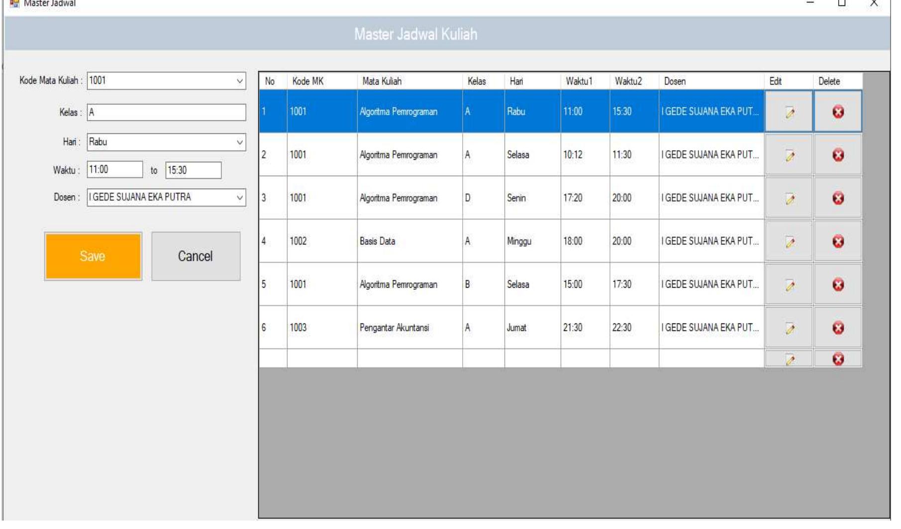901x529 pixels.
Task: Edit the Basis Data row
Action: coord(789,242)
